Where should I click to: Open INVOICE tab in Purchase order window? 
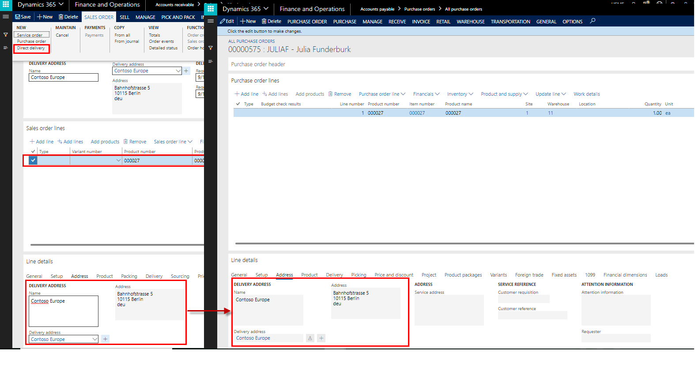[421, 22]
